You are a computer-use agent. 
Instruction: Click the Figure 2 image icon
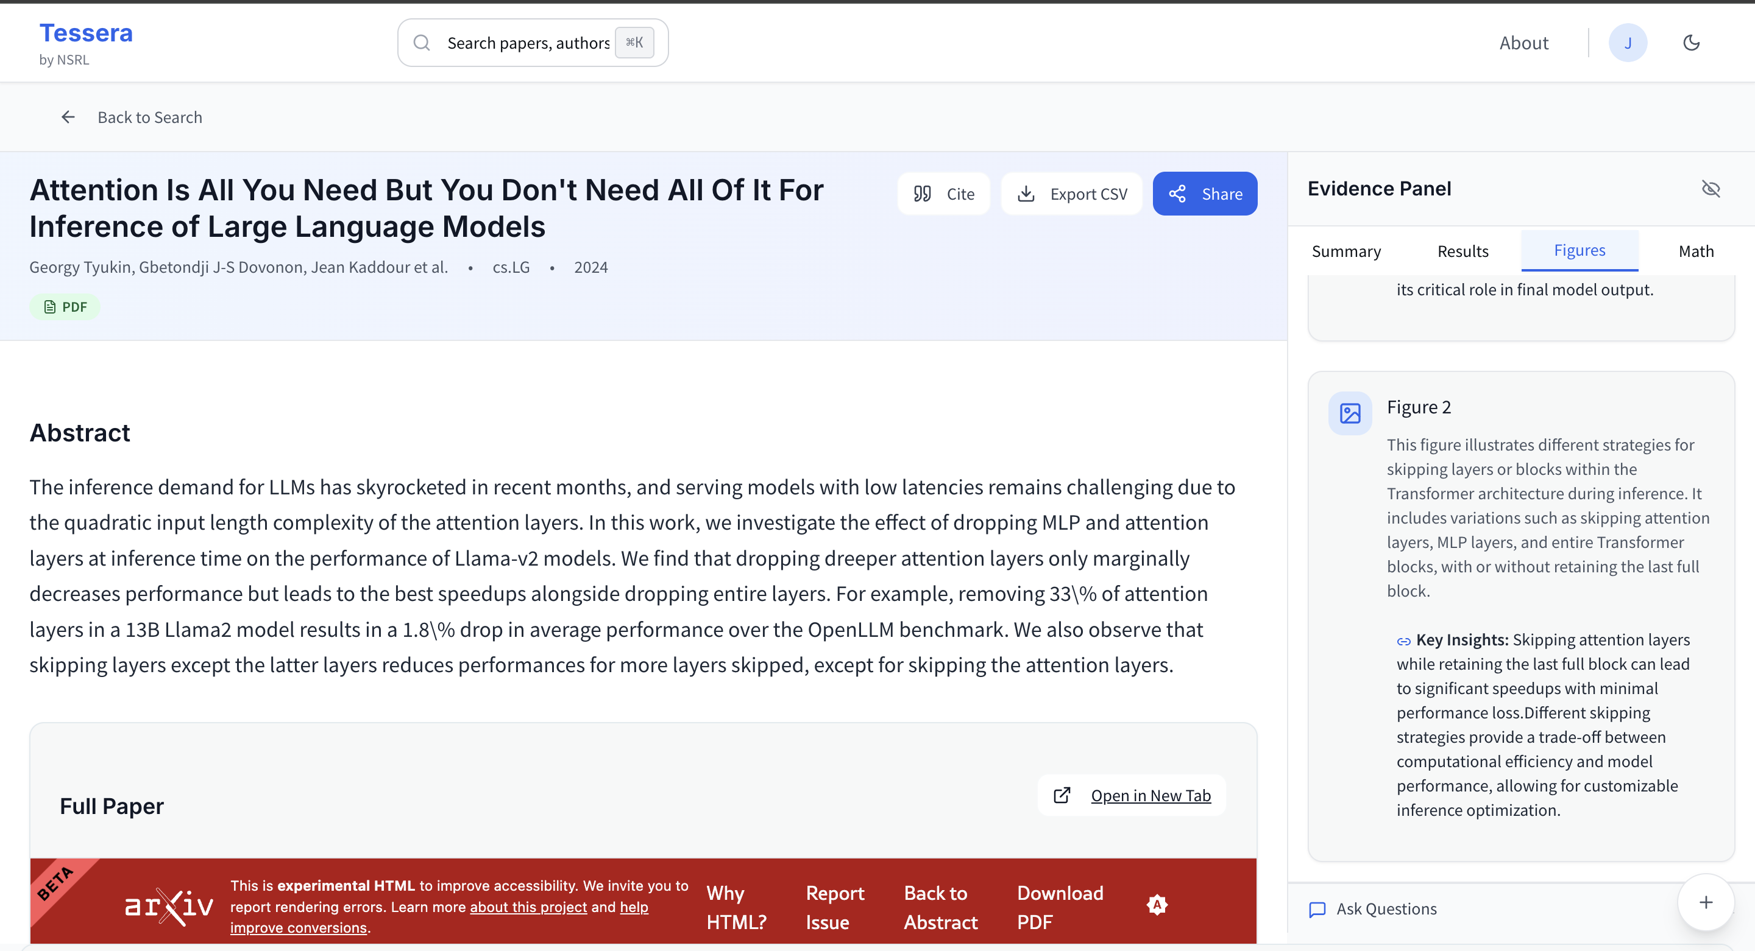[x=1350, y=413]
